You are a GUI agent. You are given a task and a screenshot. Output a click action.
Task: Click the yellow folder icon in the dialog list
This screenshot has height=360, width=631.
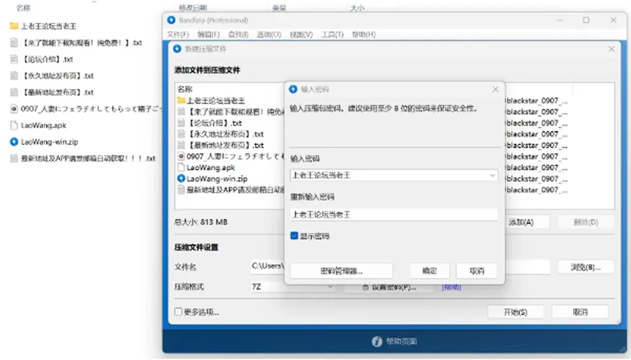181,100
